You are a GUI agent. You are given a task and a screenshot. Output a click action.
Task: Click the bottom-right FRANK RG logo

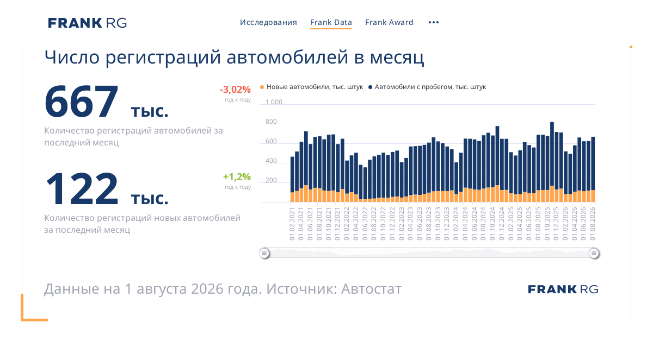point(563,289)
